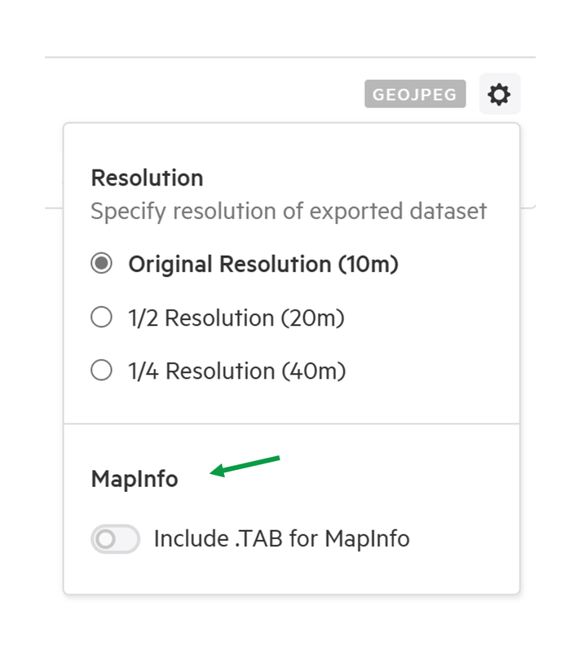Click the 'Original Resolution (10m)' label text
The height and width of the screenshot is (654, 587).
pyautogui.click(x=263, y=264)
